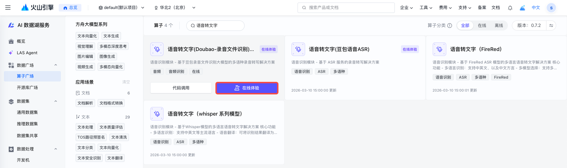This screenshot has width=567, height=168.
Task: Expand the default(默认项目) project dropdown
Action: pyautogui.click(x=121, y=8)
